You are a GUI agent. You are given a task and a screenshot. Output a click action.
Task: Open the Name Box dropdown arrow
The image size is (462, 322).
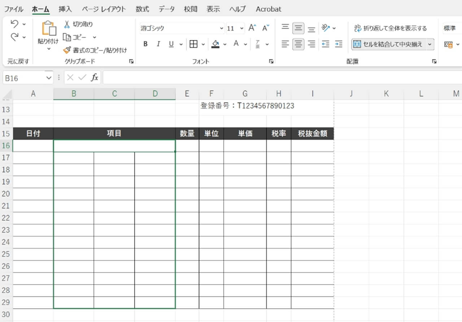49,78
